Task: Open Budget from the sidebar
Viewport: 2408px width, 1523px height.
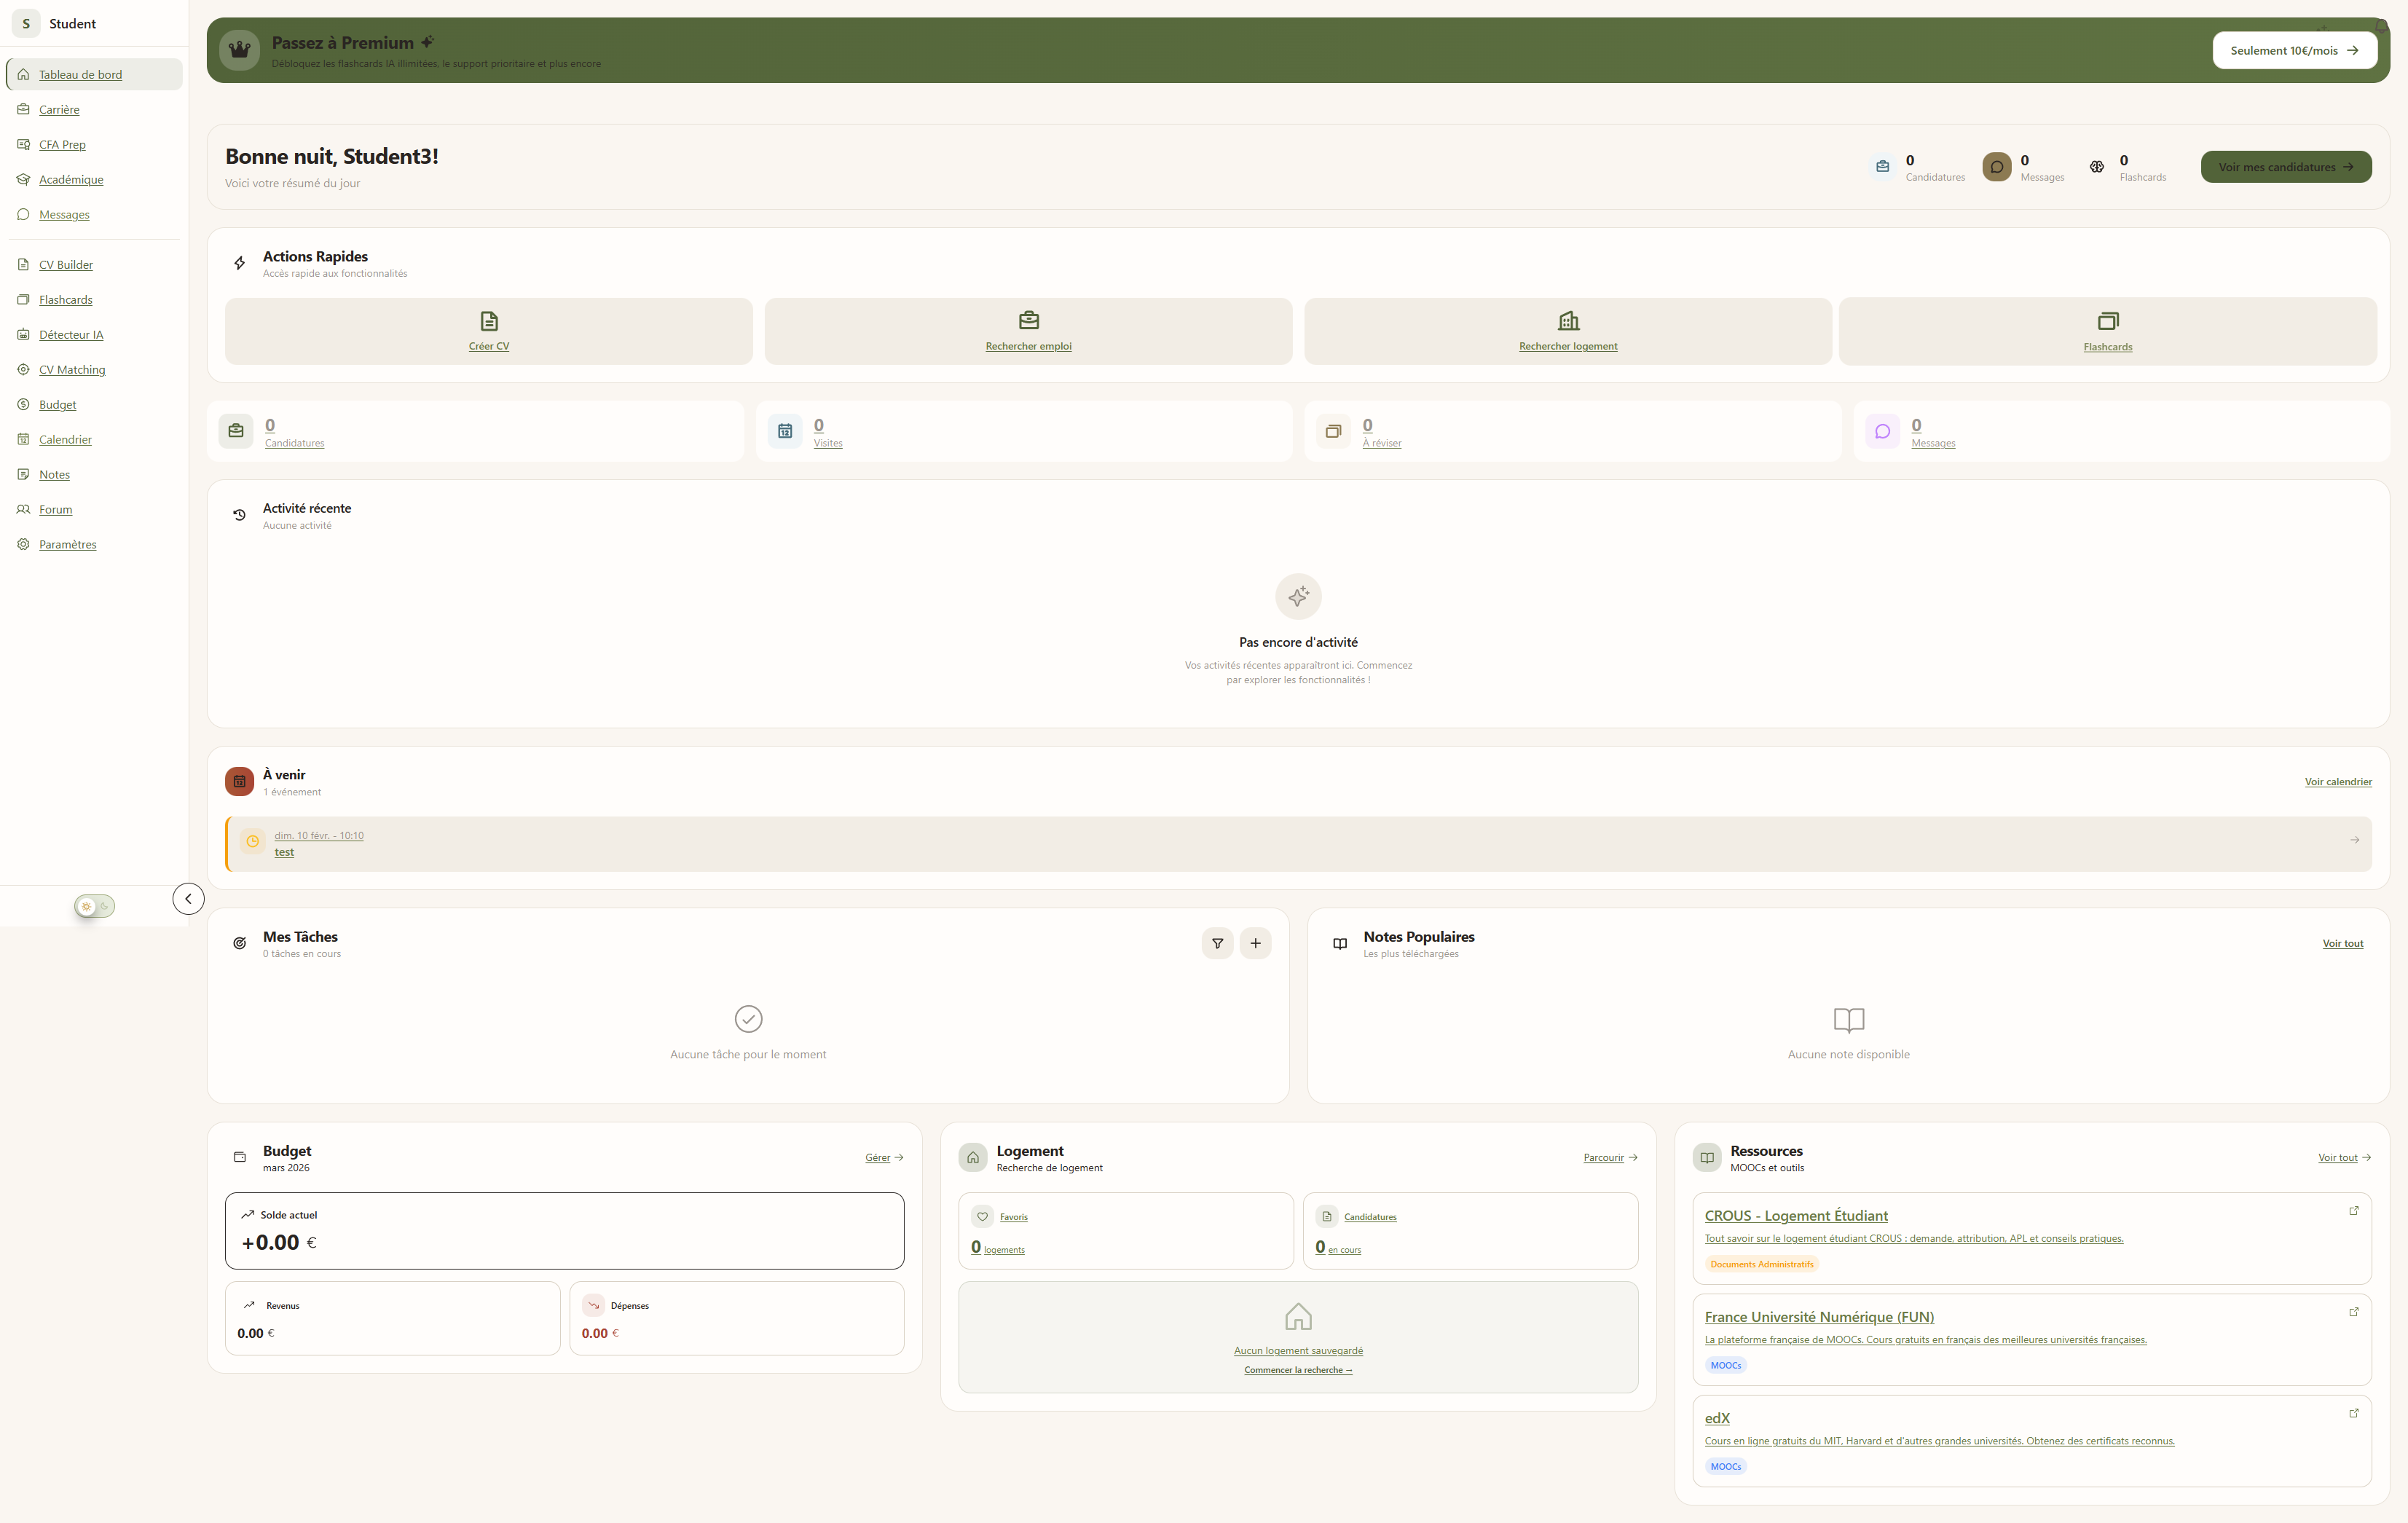Action: (57, 405)
